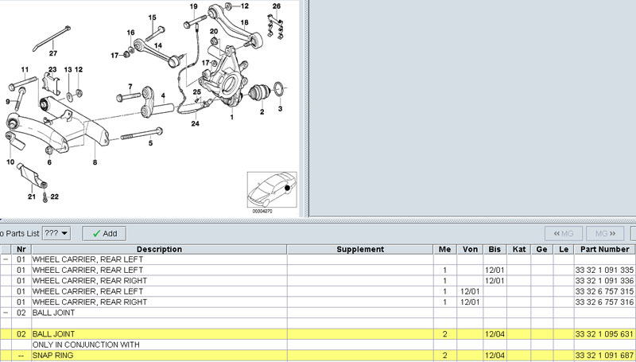Go to the previous MG group
This screenshot has height=362, width=636.
563,233
